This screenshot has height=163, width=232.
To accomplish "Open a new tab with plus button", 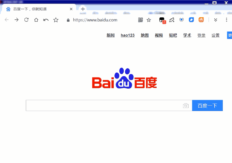I will (83, 9).
